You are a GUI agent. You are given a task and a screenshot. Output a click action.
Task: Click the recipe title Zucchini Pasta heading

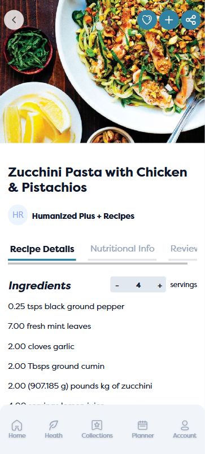click(98, 180)
